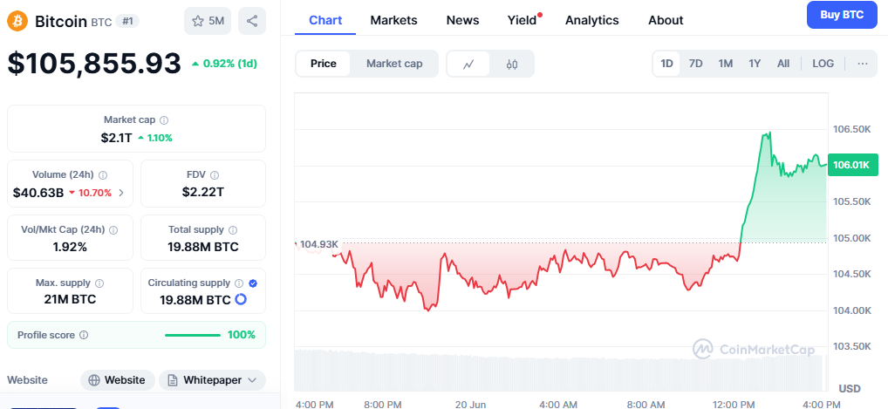Click the FDV info icon

click(x=214, y=174)
